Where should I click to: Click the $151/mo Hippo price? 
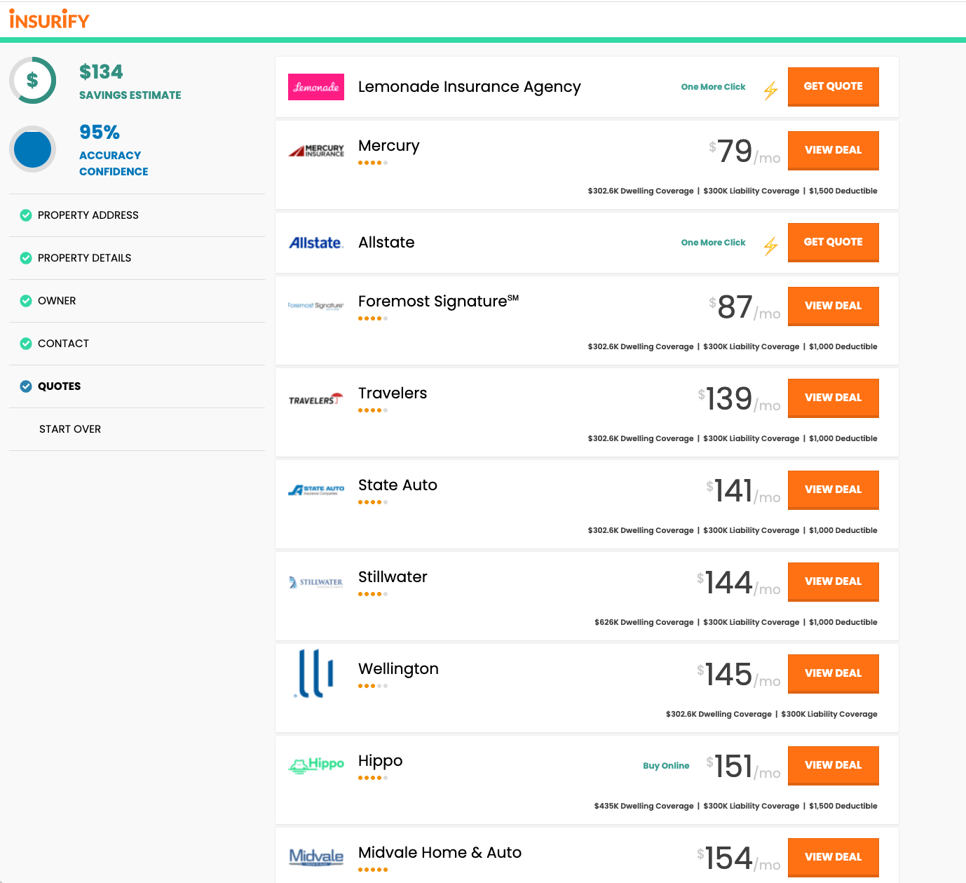743,767
